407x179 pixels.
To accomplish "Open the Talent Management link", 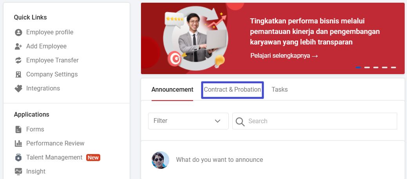I will (x=54, y=158).
